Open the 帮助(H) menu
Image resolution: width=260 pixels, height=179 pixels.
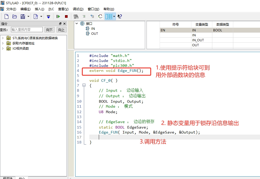(x=109, y=9)
